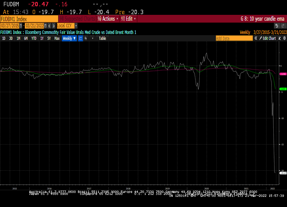
Task: Open the Actions dropdown menu
Action: point(108,19)
